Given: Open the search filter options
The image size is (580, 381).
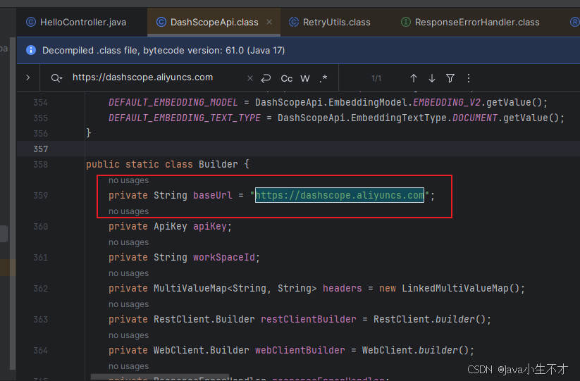Looking at the screenshot, I should [x=450, y=78].
